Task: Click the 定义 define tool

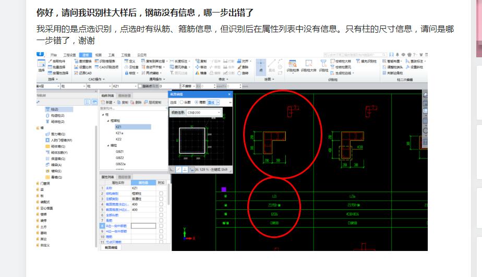Action: 130,61
